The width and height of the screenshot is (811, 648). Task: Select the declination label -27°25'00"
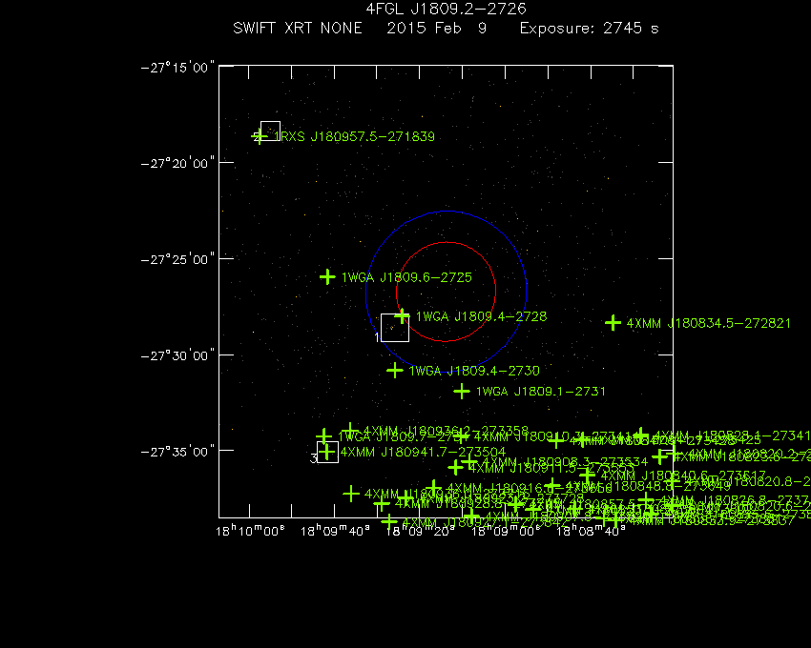pyautogui.click(x=177, y=259)
